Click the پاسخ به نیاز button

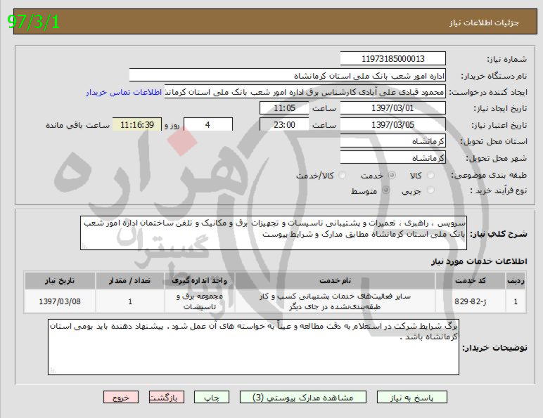[x=411, y=397]
